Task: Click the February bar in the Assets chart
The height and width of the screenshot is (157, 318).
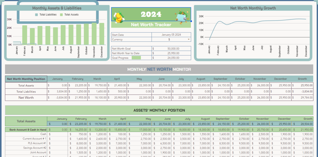Action: pos(25,35)
